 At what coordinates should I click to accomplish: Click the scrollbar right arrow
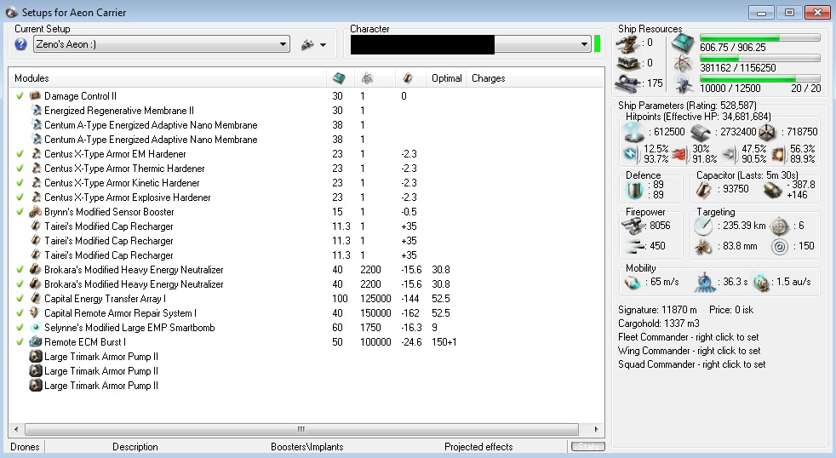(x=596, y=429)
